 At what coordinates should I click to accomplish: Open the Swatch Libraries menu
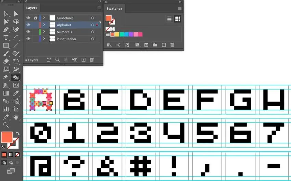click(109, 45)
